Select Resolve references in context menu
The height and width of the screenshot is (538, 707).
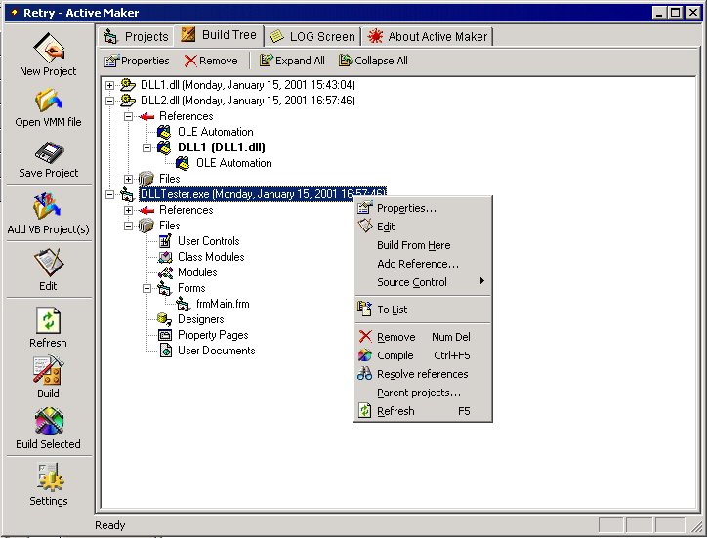point(422,374)
